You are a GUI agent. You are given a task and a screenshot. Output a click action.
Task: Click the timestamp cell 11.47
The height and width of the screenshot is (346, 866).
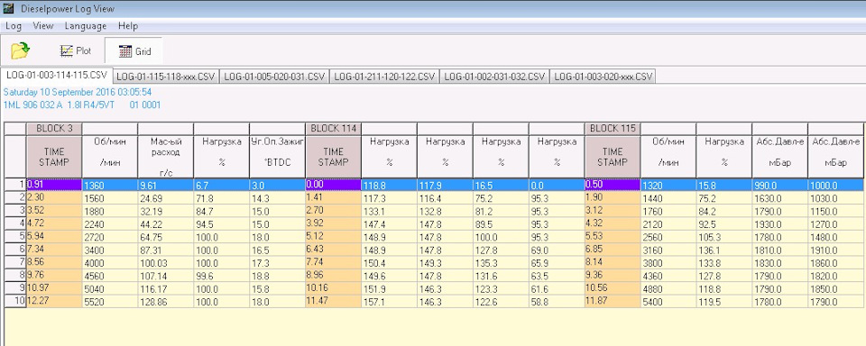333,301
